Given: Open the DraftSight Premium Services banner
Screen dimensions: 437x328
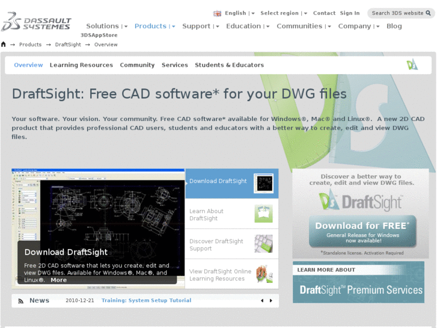Looking at the screenshot, I should pos(358,282).
